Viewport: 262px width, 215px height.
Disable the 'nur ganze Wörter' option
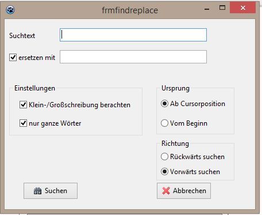[x=23, y=123]
